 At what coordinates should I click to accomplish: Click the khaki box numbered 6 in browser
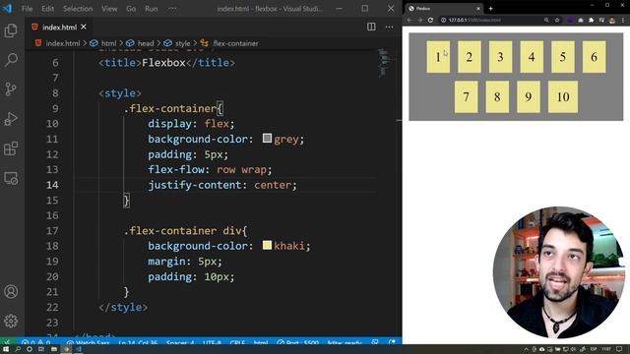tap(594, 57)
